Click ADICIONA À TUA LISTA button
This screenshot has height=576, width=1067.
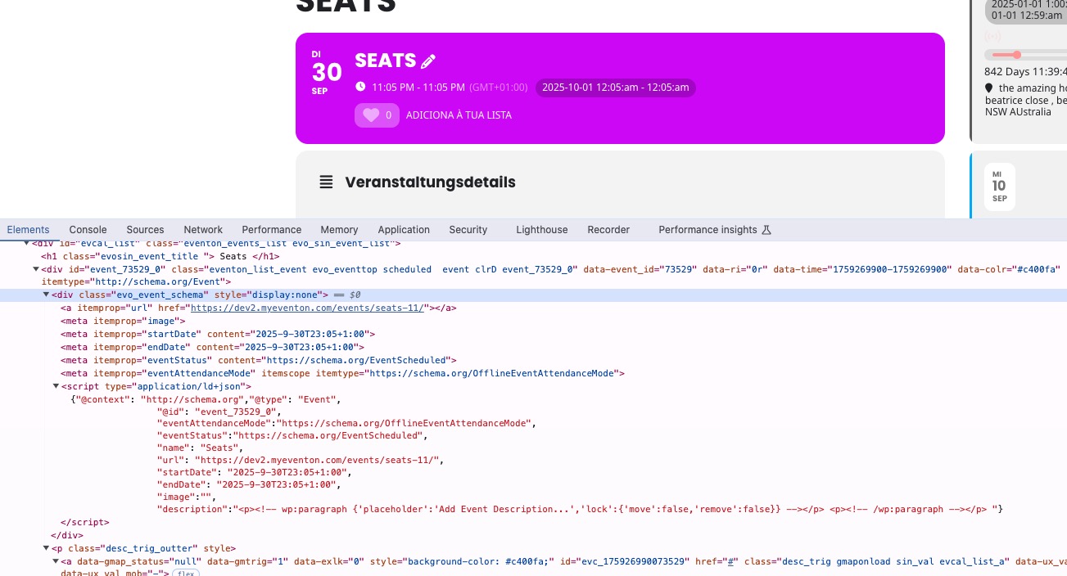pyautogui.click(x=459, y=115)
